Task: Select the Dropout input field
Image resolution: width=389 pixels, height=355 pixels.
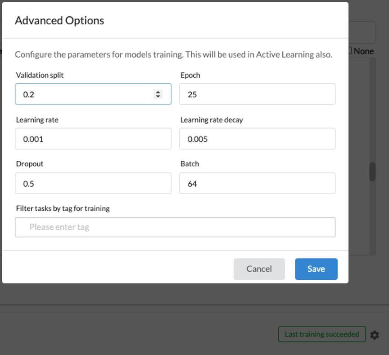Action: pyautogui.click(x=93, y=183)
